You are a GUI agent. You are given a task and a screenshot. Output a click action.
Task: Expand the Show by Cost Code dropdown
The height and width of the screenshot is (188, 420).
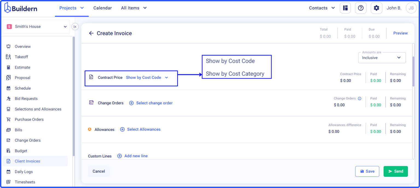tap(147, 78)
